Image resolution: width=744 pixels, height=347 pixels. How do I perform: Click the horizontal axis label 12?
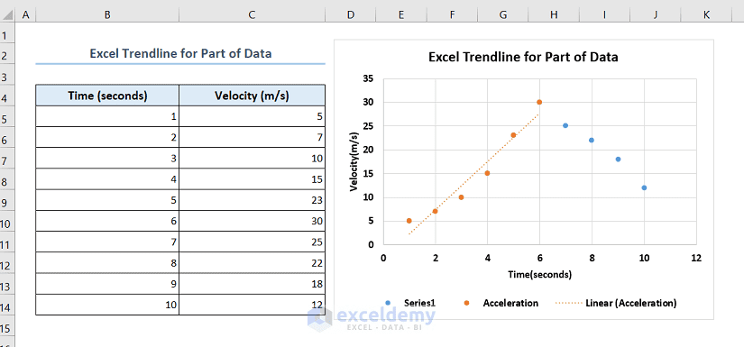696,259
